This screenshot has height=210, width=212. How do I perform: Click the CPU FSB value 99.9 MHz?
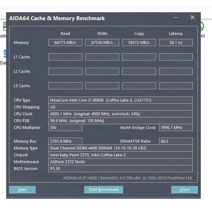point(120,121)
